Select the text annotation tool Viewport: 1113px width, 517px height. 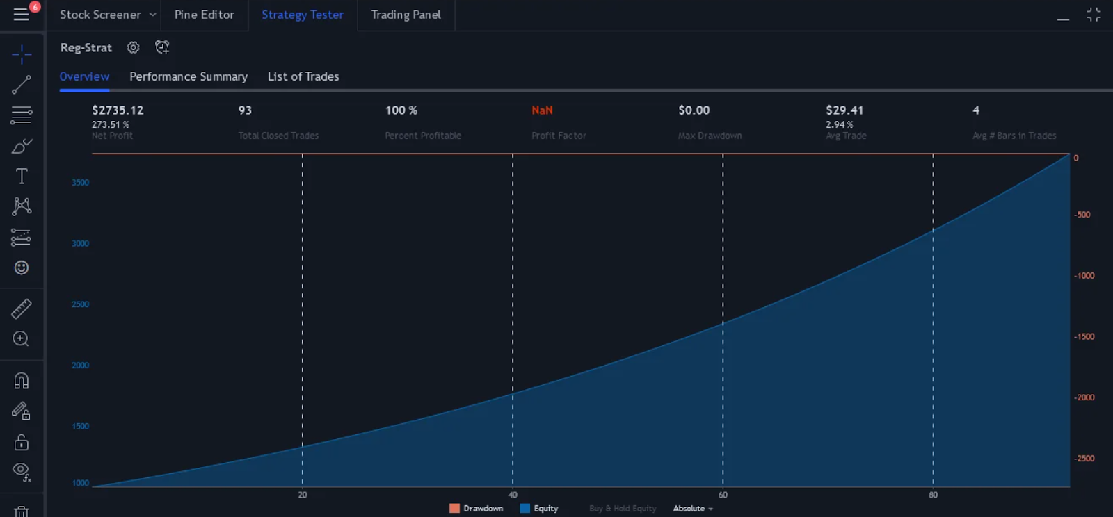(22, 176)
